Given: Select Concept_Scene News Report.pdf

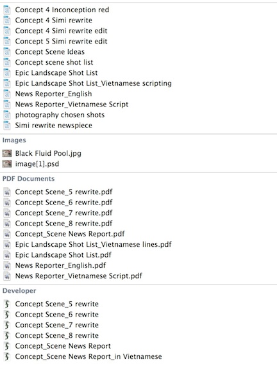Looking at the screenshot, I should coord(70,234).
